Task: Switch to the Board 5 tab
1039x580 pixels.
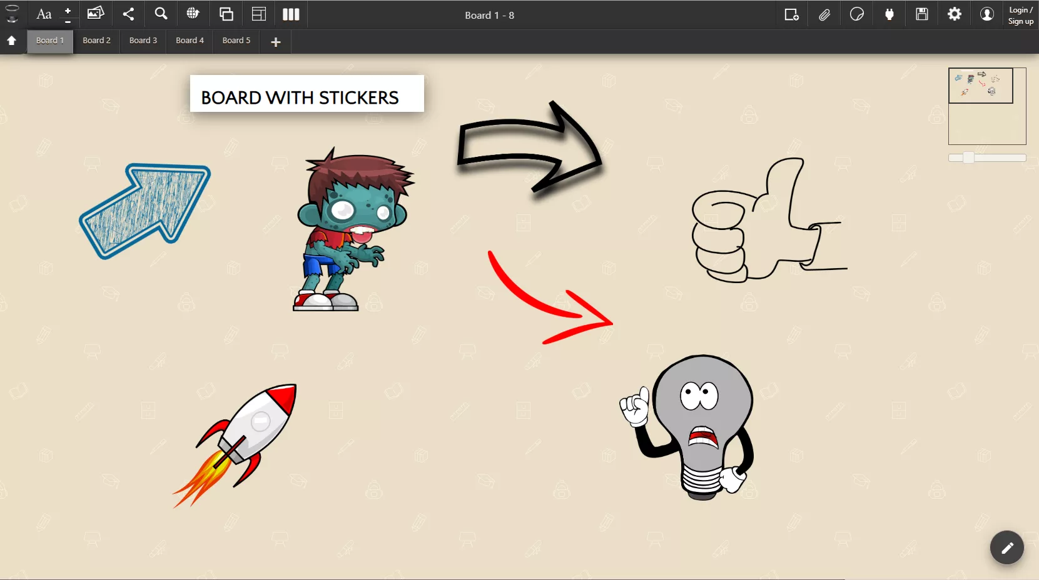Action: (x=236, y=41)
